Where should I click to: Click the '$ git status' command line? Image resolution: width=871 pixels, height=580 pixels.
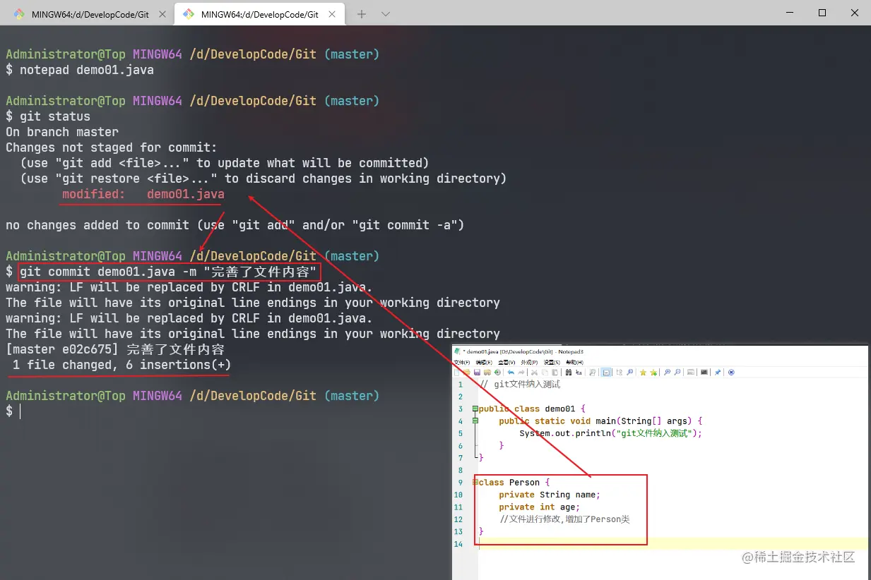[x=48, y=116]
